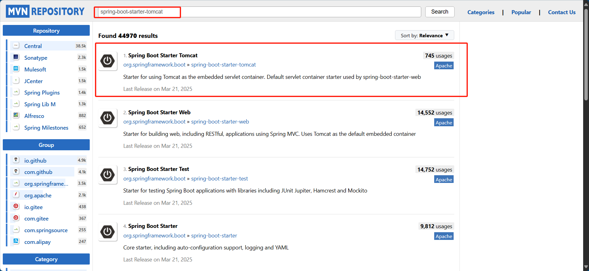
Task: Click the 745 usages link
Action: 439,56
